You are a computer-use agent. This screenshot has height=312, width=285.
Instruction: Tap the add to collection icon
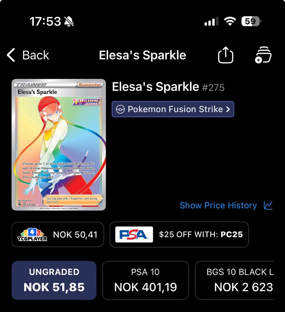263,55
